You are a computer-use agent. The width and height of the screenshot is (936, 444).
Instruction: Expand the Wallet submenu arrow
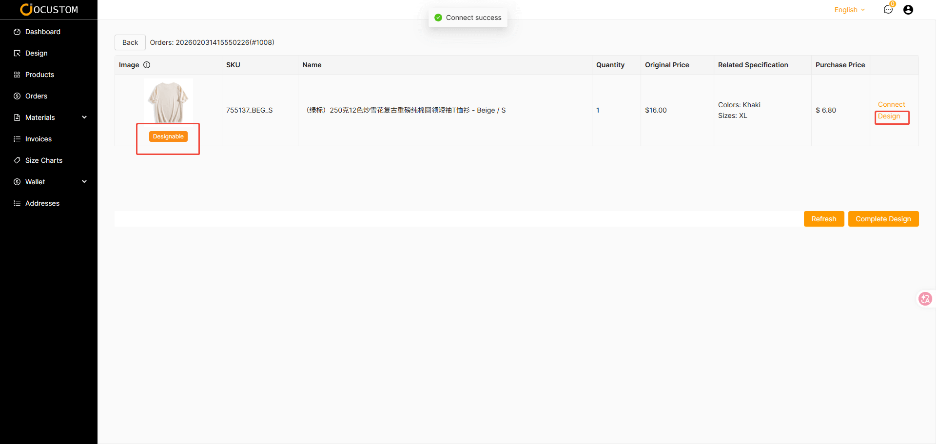click(x=84, y=182)
